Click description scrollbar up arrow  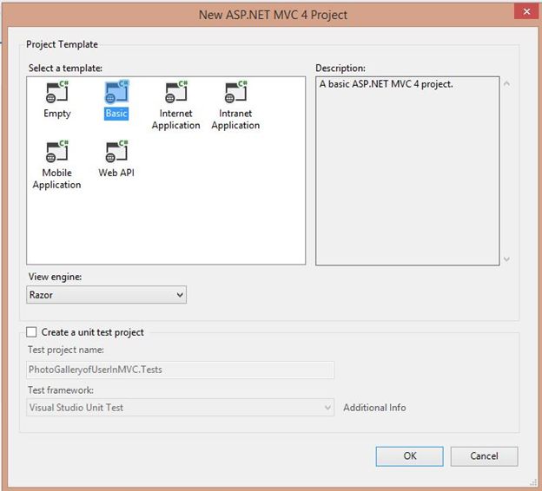506,83
